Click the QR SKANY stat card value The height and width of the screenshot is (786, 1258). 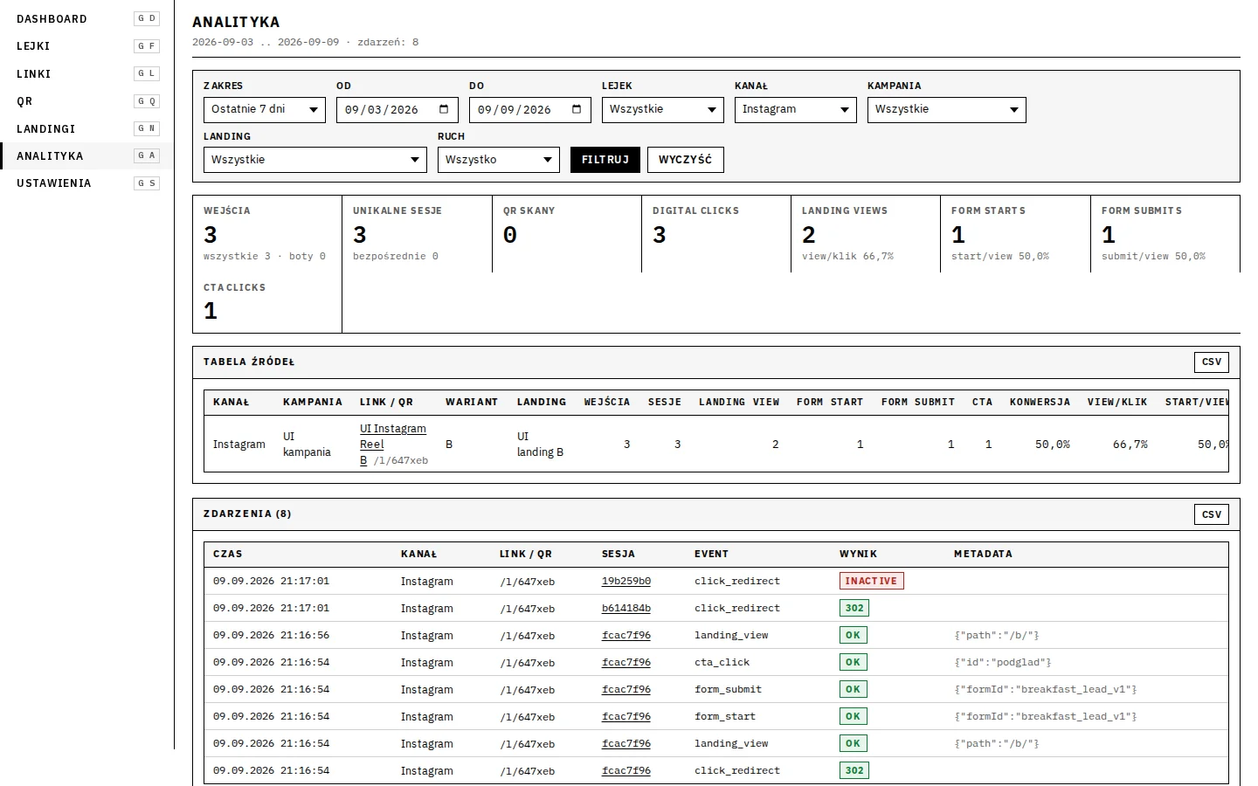pyautogui.click(x=510, y=235)
